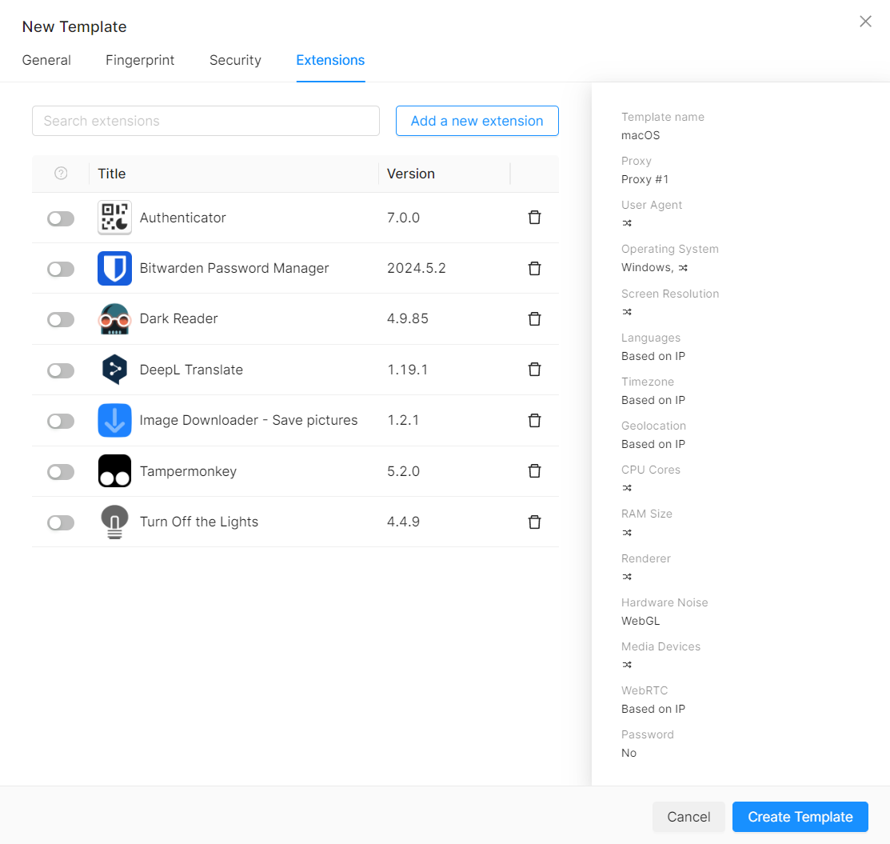Click the shuffle icon under Screen Resolution

click(627, 312)
